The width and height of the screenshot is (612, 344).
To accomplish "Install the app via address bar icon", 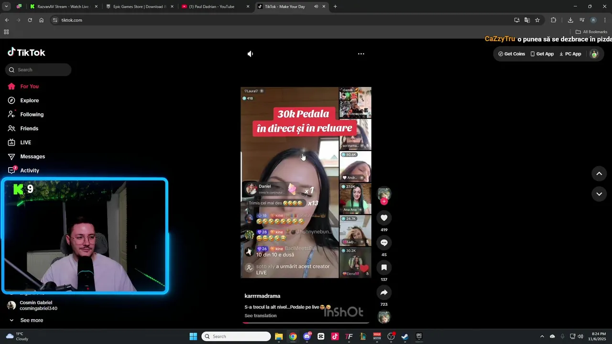I will (517, 20).
